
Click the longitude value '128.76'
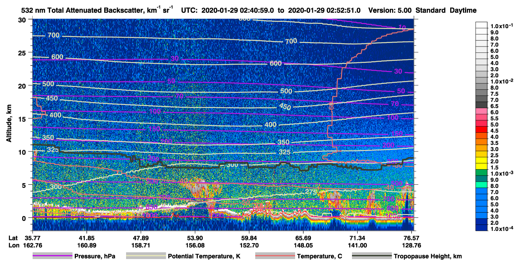(412, 246)
